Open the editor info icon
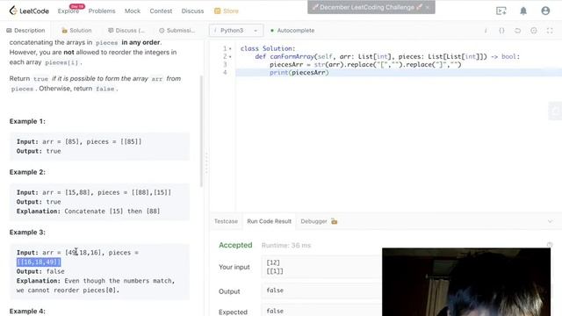This screenshot has height=316, width=562. click(x=486, y=31)
